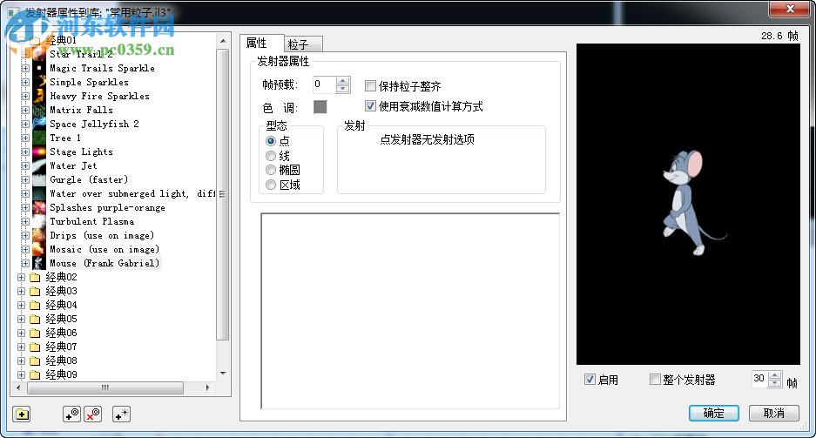816x438 pixels.
Task: Select the 椭圆 emitter shape radio button
Action: pos(271,170)
